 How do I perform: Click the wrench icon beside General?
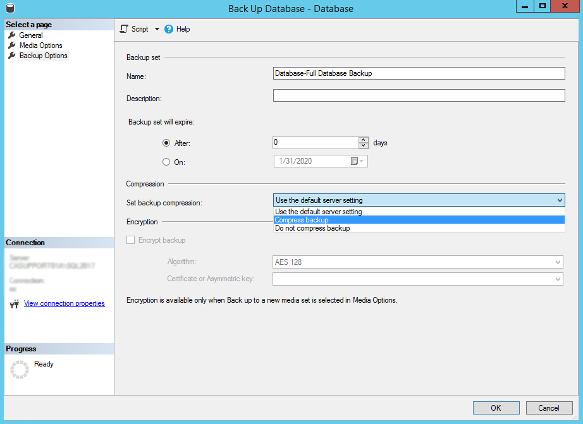(x=12, y=35)
